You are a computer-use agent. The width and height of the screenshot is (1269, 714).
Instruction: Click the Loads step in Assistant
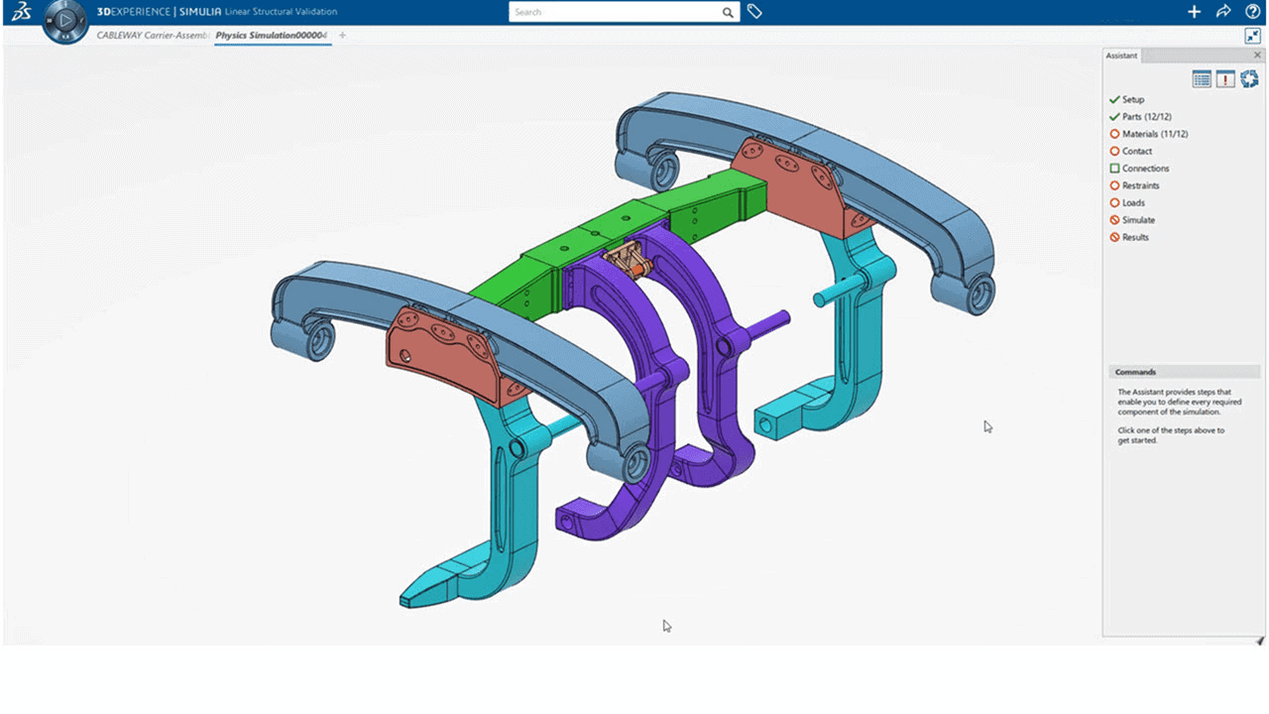tap(1133, 203)
